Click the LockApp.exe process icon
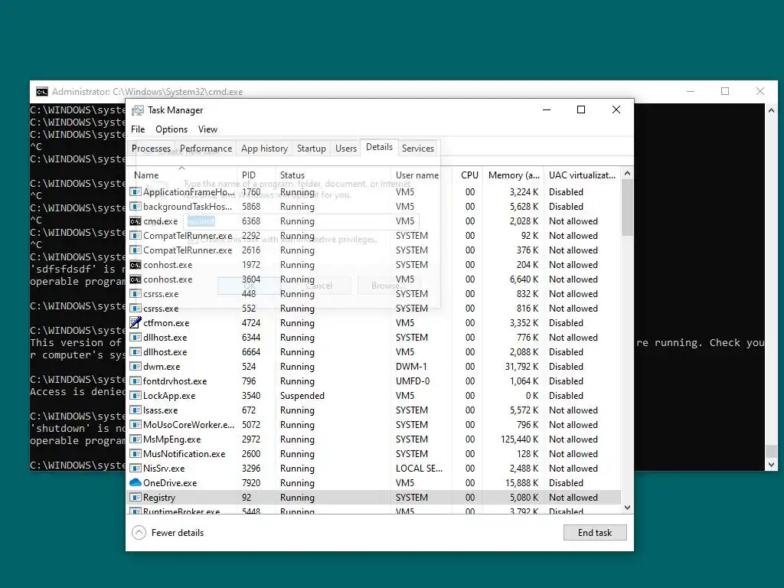This screenshot has height=588, width=784. coord(135,395)
